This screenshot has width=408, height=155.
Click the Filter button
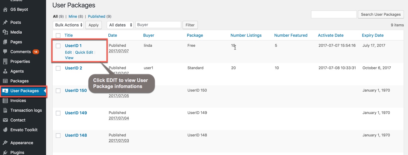190,25
